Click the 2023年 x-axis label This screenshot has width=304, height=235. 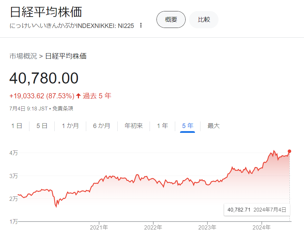207,227
